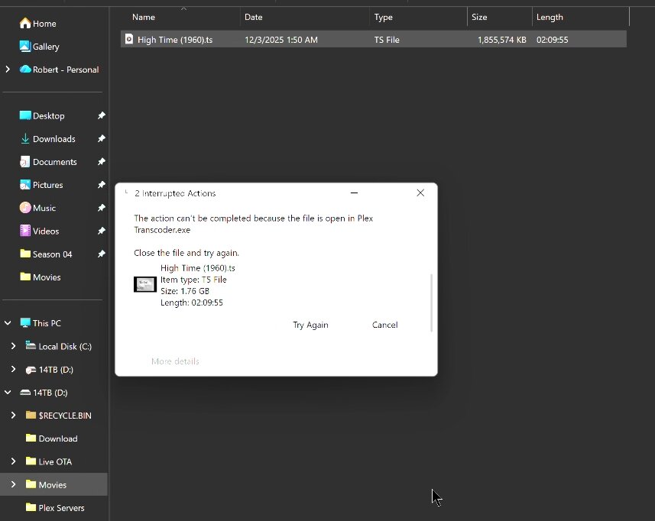Expand the Robert - Personal OneDrive node
The height and width of the screenshot is (521, 655).
(8, 70)
